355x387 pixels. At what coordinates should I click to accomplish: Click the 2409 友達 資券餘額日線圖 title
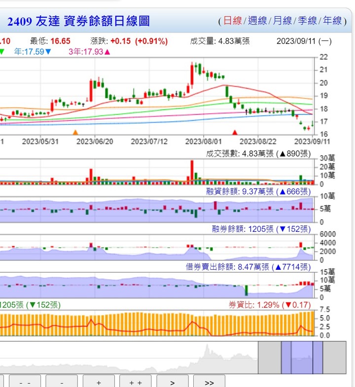pos(78,21)
